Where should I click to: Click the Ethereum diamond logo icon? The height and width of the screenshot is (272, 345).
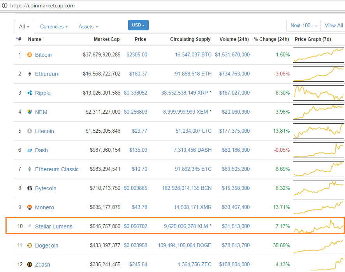[x=30, y=74]
